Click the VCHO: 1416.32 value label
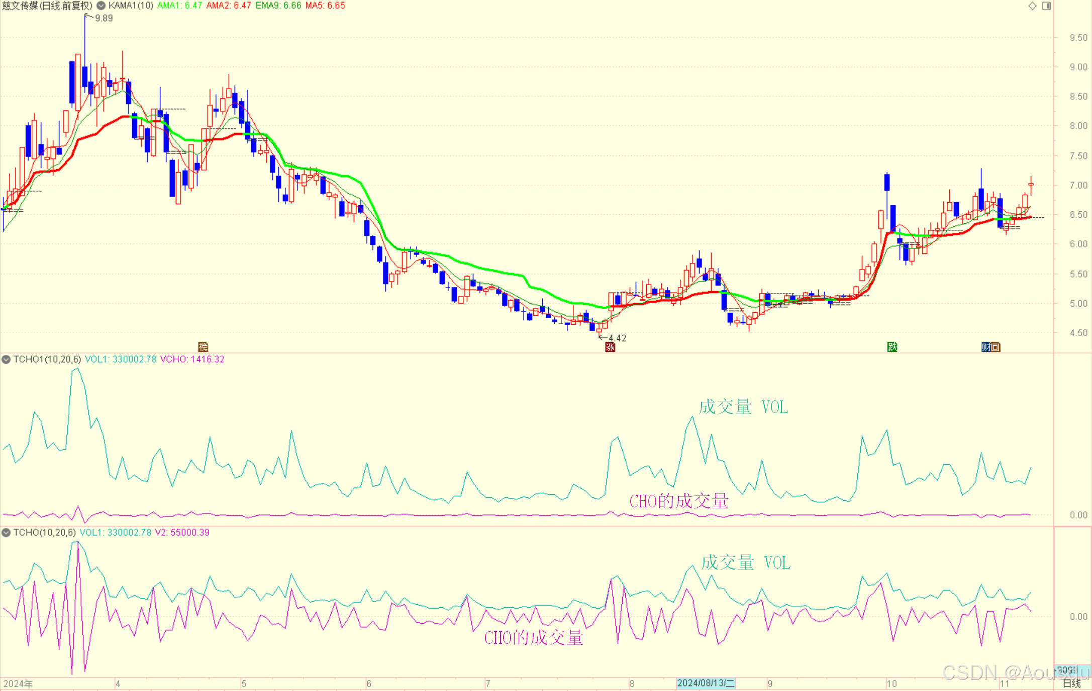Image resolution: width=1092 pixels, height=691 pixels. [192, 359]
